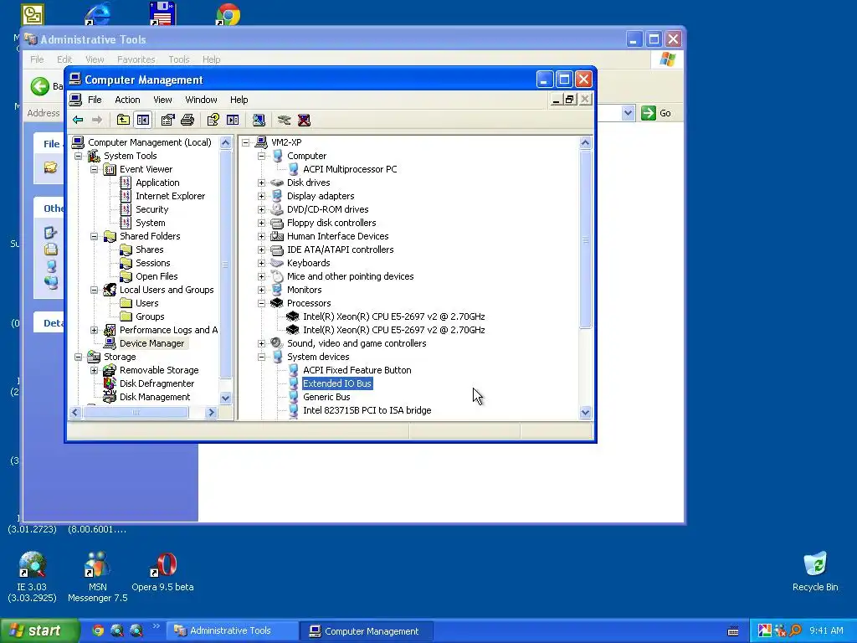The image size is (857, 643).
Task: Select first Intel Xeon CPU E5-2697 processor
Action: tap(393, 316)
